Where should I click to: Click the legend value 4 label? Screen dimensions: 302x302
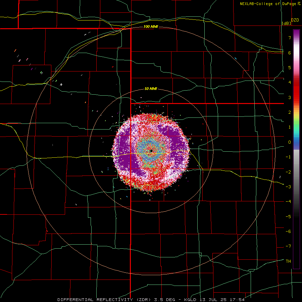pos(290,83)
